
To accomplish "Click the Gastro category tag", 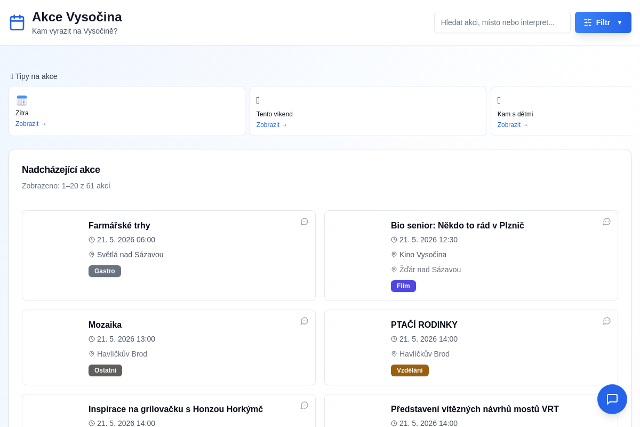I will [105, 271].
